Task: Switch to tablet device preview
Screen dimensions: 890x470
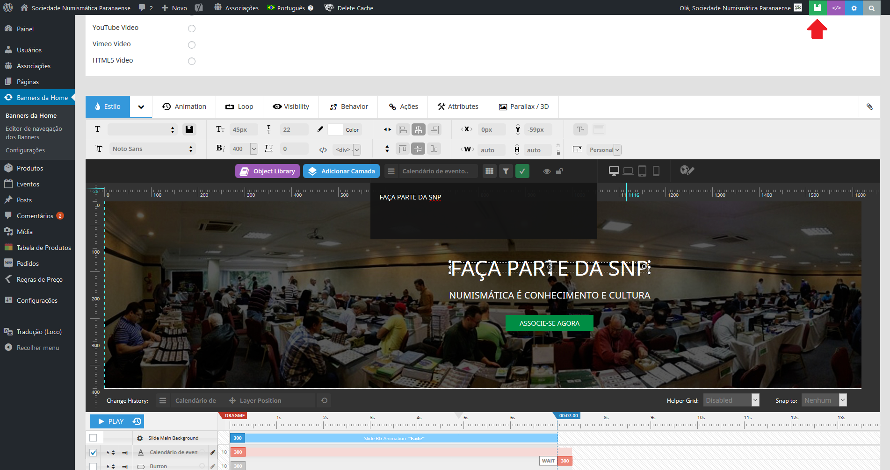Action: coord(642,171)
